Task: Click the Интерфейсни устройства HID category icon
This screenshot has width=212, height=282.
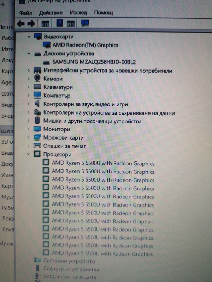Action: 37,70
